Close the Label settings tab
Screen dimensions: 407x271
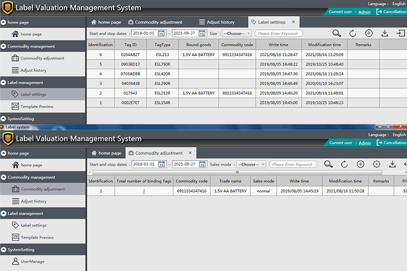pos(294,22)
